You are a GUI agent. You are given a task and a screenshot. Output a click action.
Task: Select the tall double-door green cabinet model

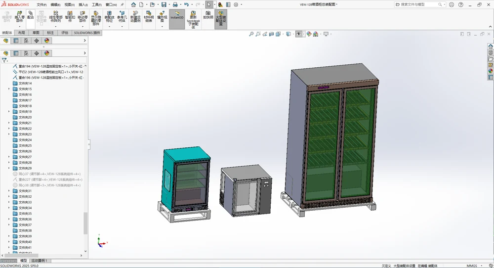pos(332,135)
